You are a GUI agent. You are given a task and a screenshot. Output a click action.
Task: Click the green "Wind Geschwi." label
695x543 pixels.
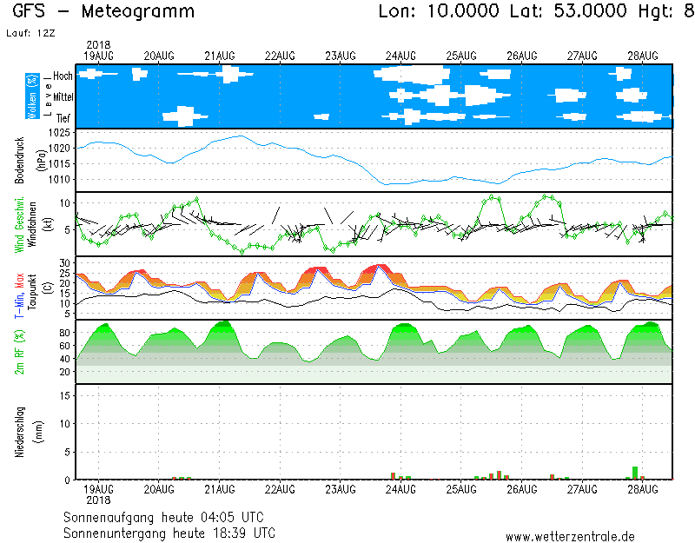pos(19,225)
